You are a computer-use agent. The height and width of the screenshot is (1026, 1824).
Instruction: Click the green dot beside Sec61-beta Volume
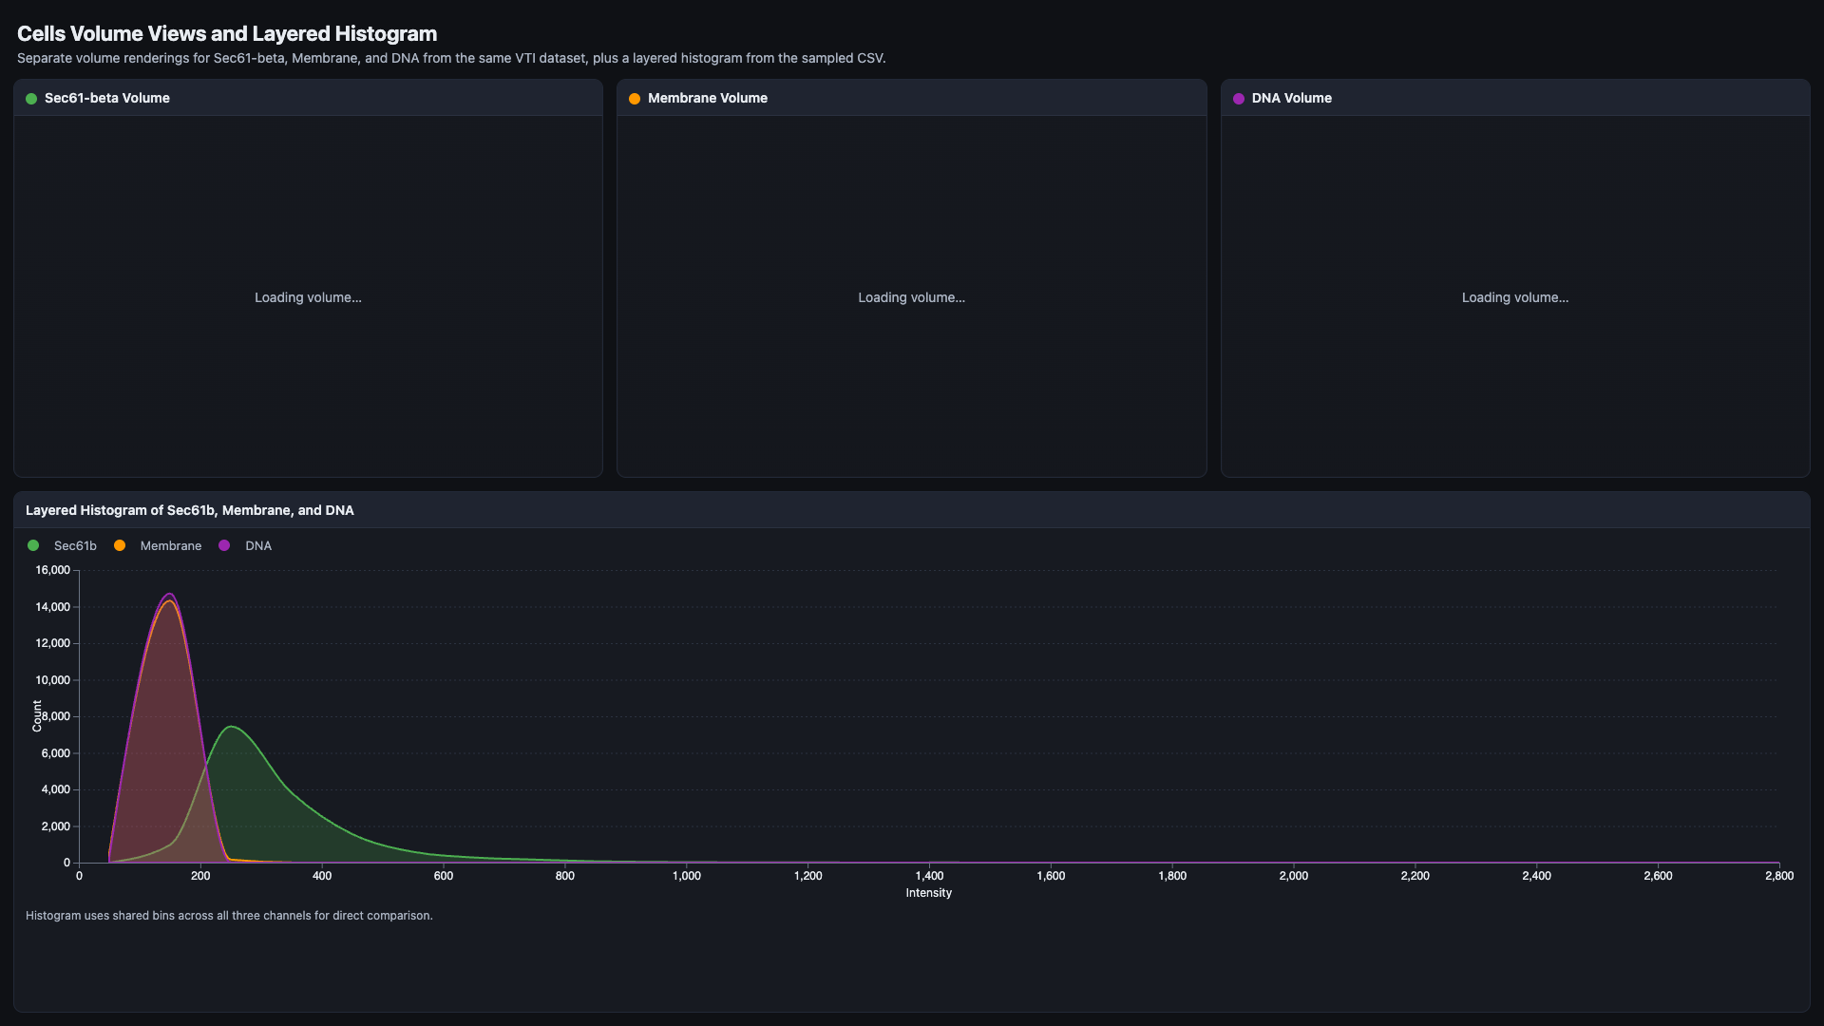click(x=31, y=99)
